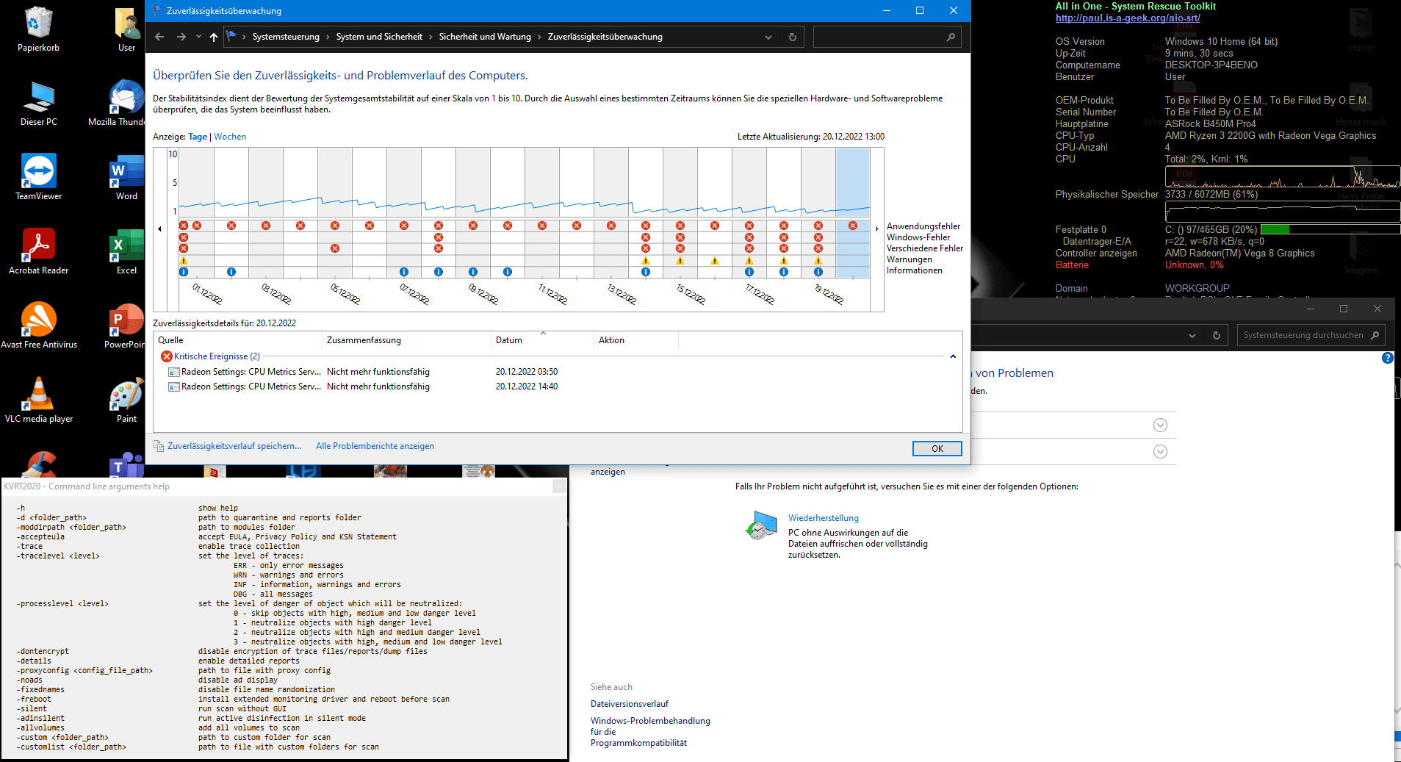Open the chevron after the Systemsteuerung breadcrumb
The height and width of the screenshot is (762, 1401).
pos(328,37)
